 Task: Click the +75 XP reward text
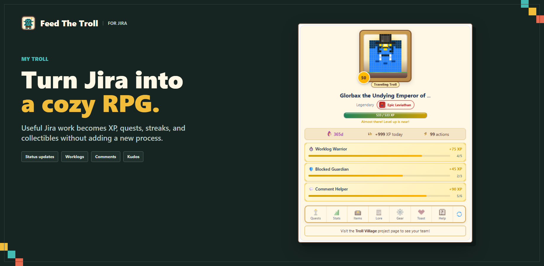pyautogui.click(x=456, y=149)
